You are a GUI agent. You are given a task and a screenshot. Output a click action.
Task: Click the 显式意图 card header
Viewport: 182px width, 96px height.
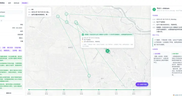[157, 54]
